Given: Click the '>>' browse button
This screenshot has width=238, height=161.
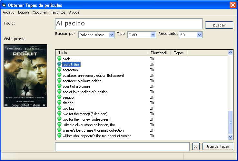Looking at the screenshot, I should coord(196,146).
